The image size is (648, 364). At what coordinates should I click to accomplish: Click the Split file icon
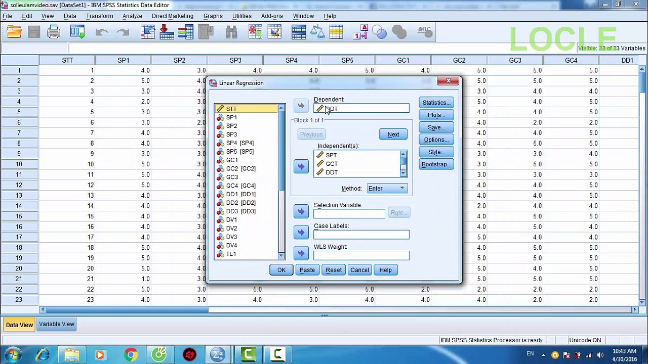point(299,33)
